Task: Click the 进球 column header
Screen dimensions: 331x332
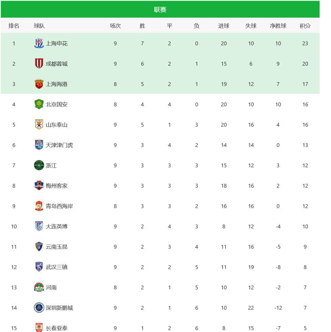Action: pyautogui.click(x=224, y=26)
